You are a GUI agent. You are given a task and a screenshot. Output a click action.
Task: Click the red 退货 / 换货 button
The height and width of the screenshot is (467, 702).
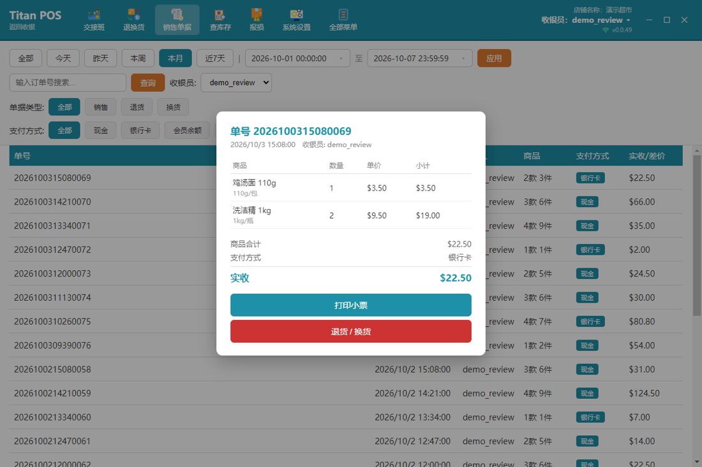[x=351, y=331]
